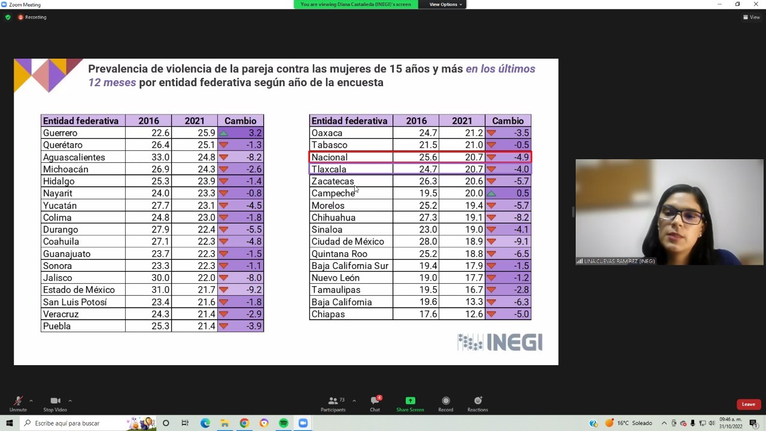The width and height of the screenshot is (766, 431).
Task: Open video options arrow beside Stop Video
Action: click(x=70, y=400)
